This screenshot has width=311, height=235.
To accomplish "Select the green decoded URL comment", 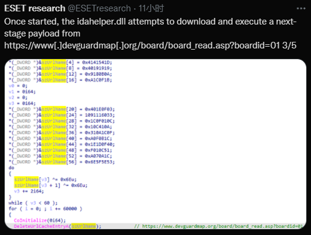I will [x=219, y=226].
